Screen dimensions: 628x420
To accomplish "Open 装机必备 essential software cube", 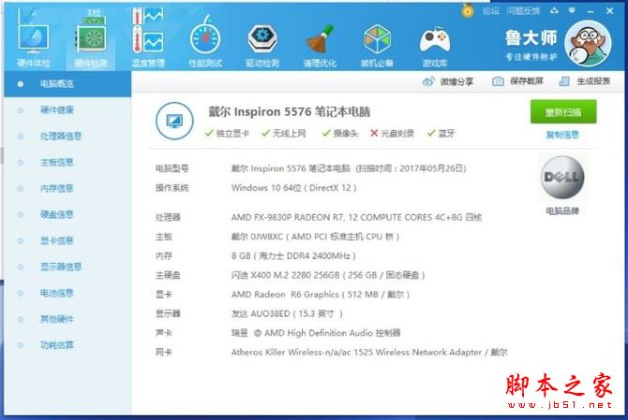I will pyautogui.click(x=377, y=46).
